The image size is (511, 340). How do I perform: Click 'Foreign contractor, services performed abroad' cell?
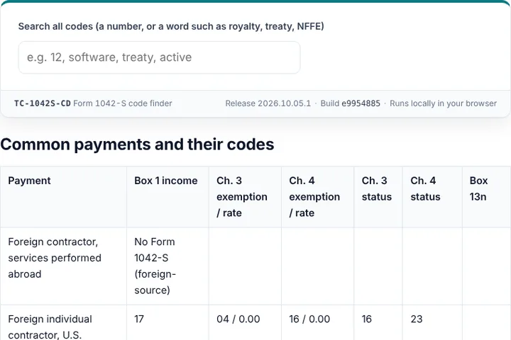tap(63, 266)
